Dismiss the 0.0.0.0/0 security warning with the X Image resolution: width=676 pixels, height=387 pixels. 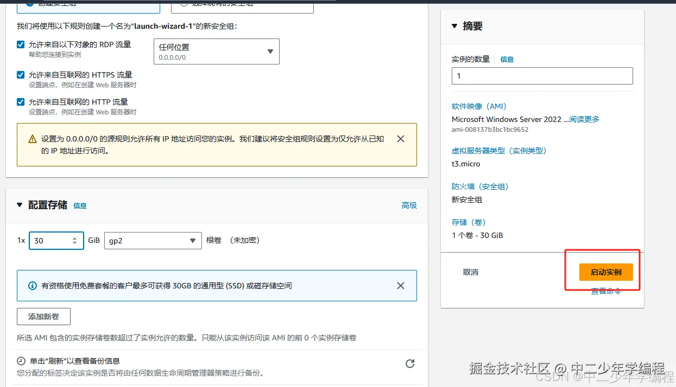coord(401,139)
